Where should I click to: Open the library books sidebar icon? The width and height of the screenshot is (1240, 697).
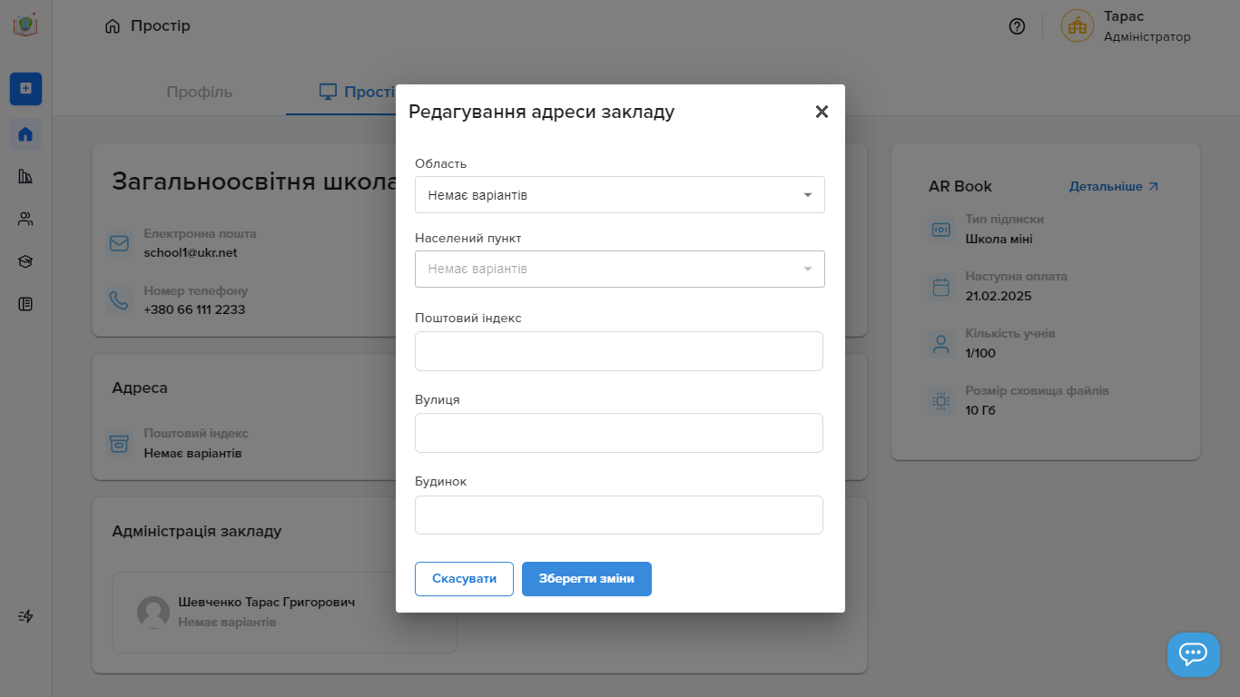point(25,176)
